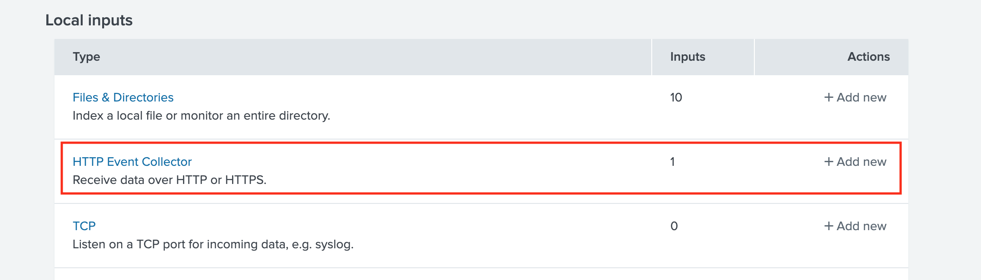981x280 pixels.
Task: Click the "Local inputs" section heading
Action: pos(89,20)
